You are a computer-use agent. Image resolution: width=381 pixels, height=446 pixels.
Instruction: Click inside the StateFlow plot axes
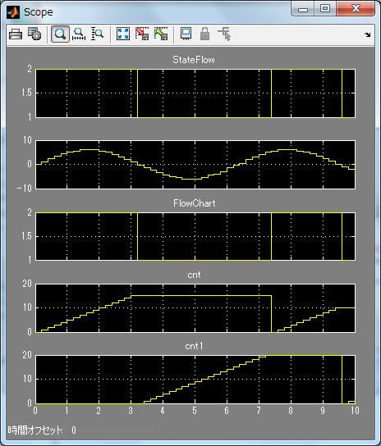pyautogui.click(x=195, y=93)
